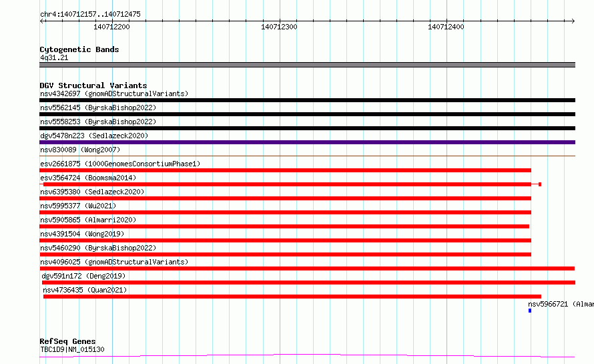Select the red nsv5905865 variant bar
The image size is (594, 364).
[284, 226]
